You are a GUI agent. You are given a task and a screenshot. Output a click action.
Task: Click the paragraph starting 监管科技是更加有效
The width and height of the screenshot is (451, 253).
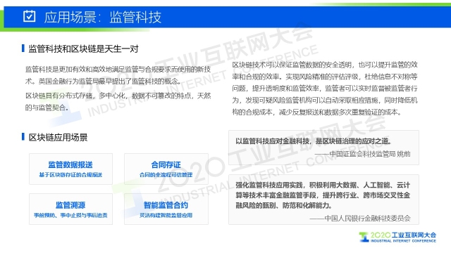(x=118, y=75)
